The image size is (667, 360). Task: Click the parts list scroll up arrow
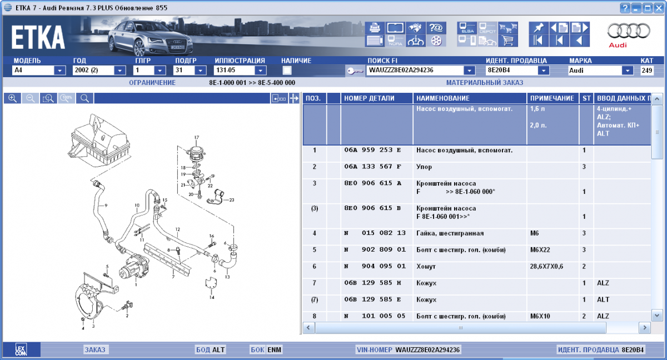pos(657,98)
